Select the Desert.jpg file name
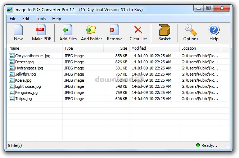Viewport: 239px width, 158px height. click(x=24, y=62)
